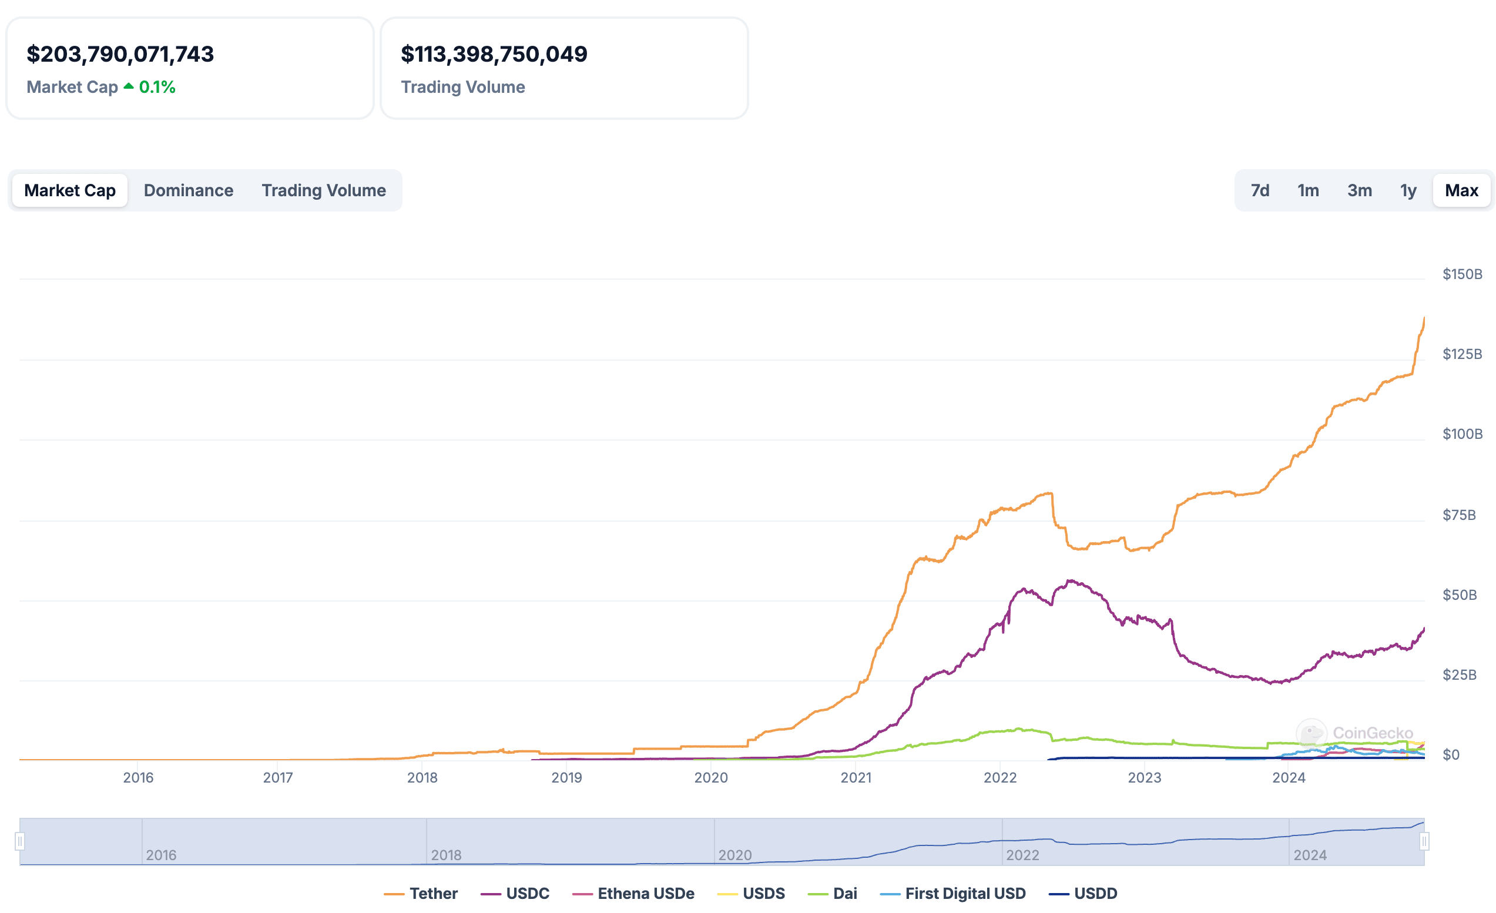1496x913 pixels.
Task: Toggle Tether series in the legend
Action: (x=421, y=894)
